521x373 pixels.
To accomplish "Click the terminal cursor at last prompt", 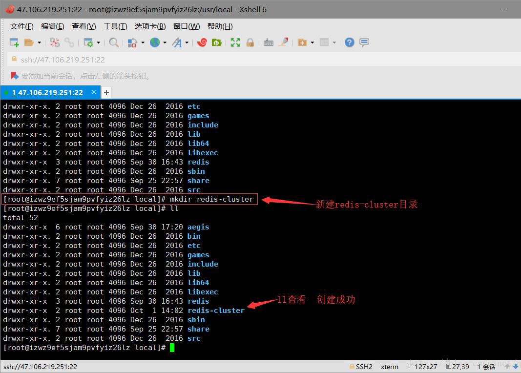I will coord(172,348).
